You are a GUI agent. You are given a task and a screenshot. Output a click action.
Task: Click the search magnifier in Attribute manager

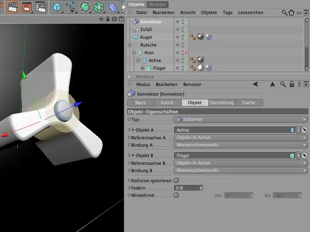coord(283,84)
